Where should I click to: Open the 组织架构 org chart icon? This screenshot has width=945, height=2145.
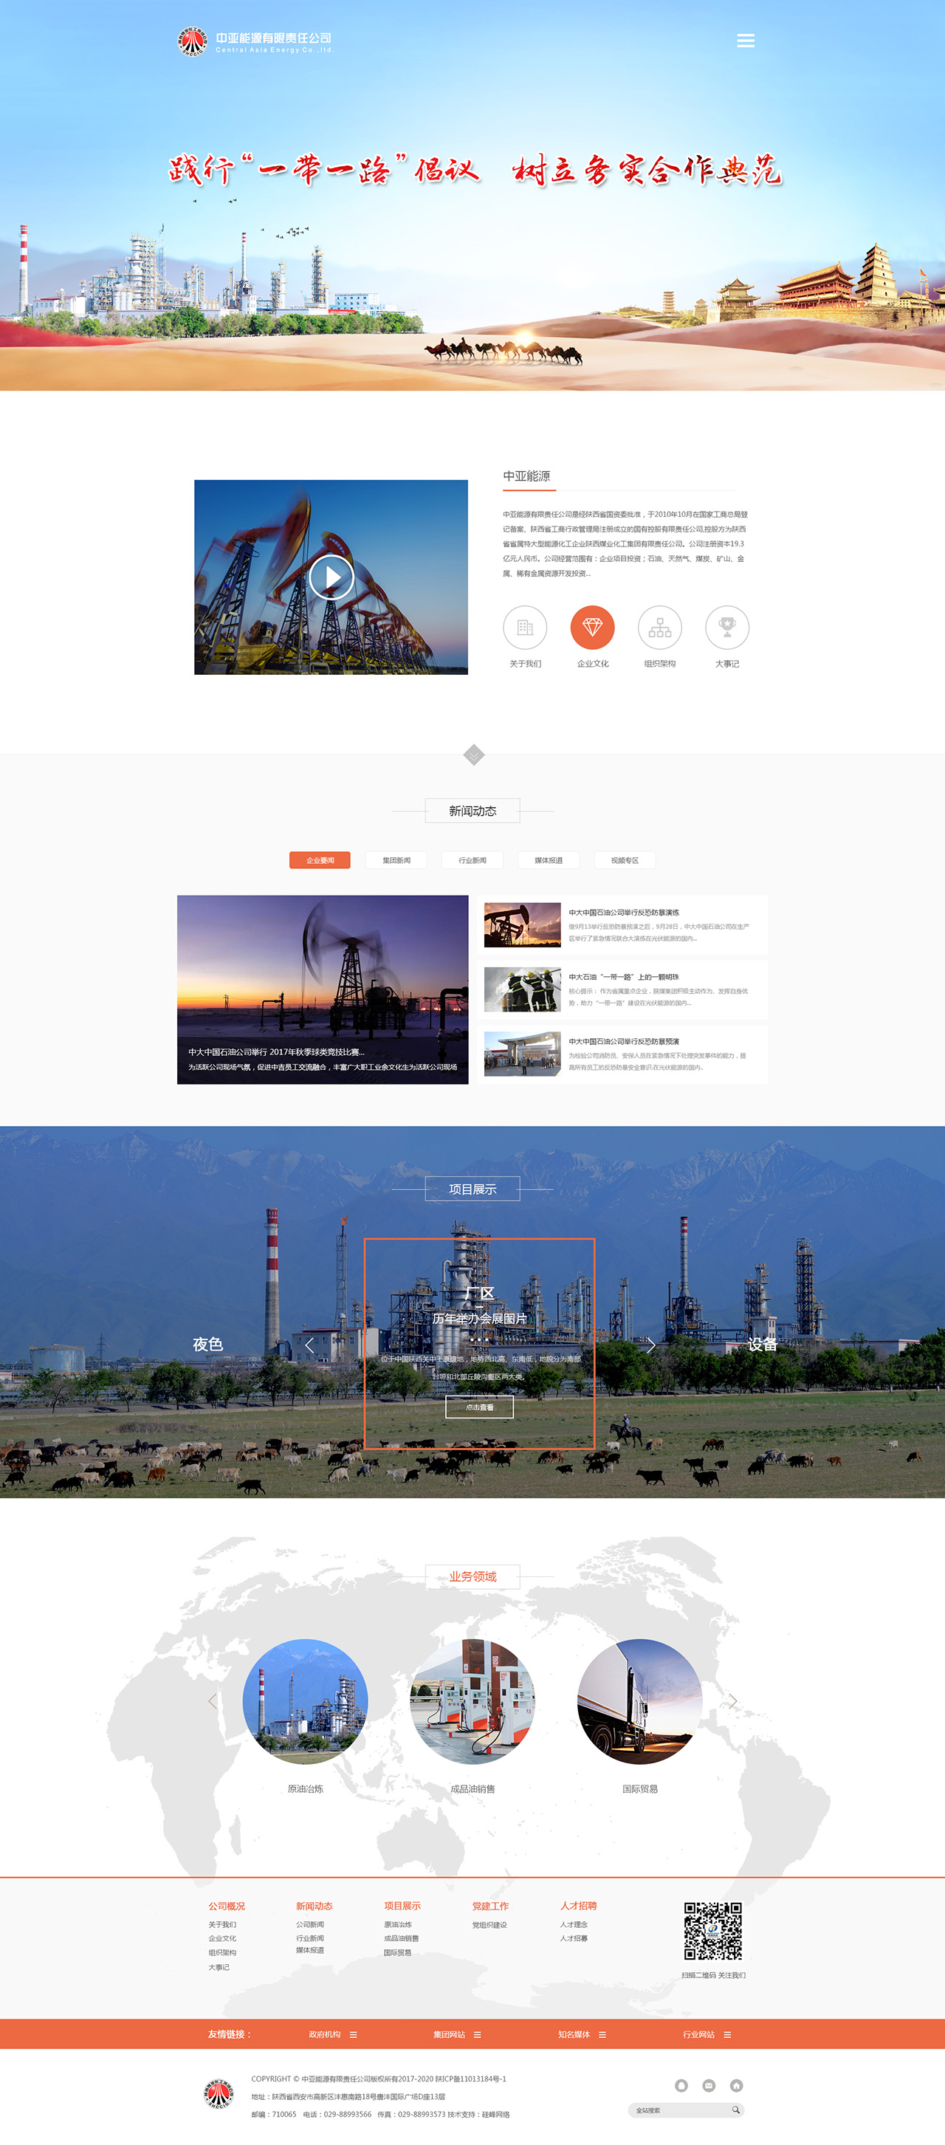659,627
